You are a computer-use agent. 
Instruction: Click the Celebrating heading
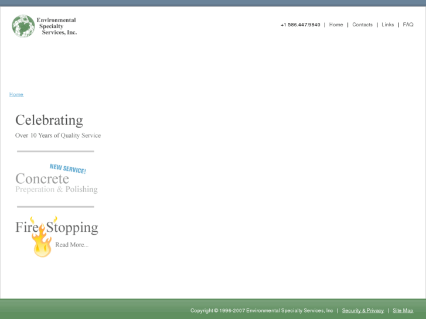coord(49,120)
